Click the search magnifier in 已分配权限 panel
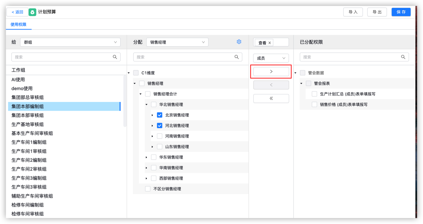This screenshot has width=423, height=224. pos(403,57)
